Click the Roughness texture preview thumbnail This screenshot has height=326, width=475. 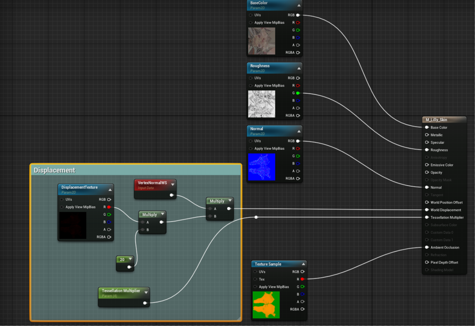coord(261,104)
